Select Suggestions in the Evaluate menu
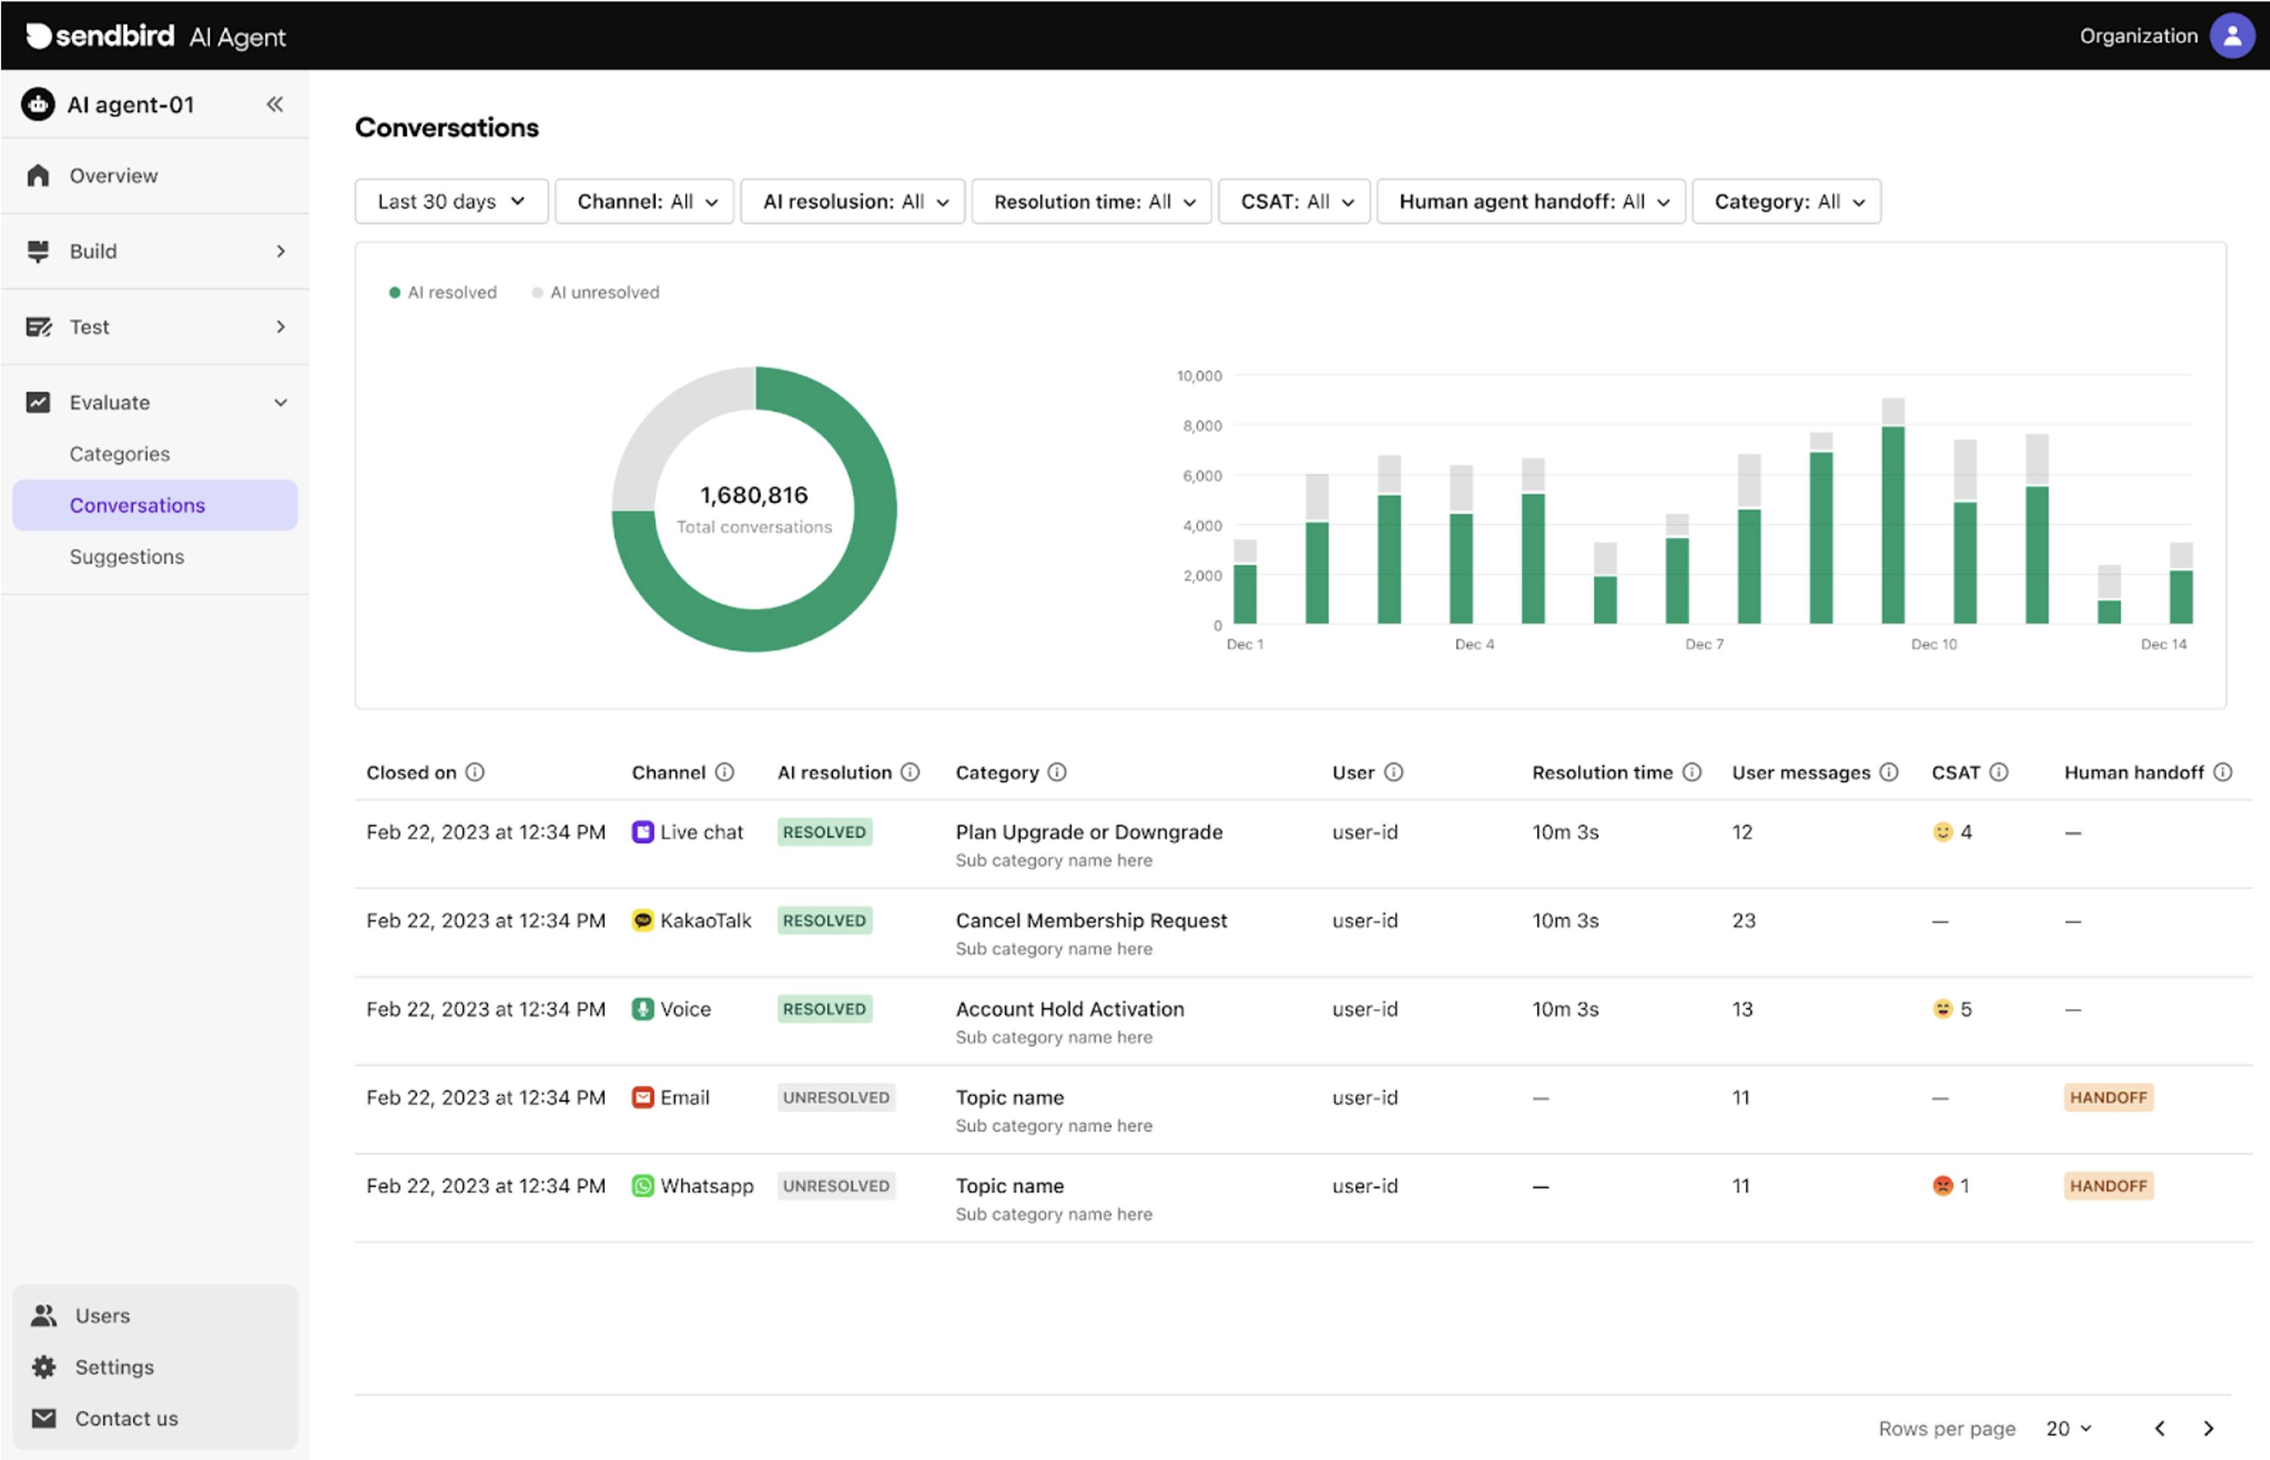2270x1460 pixels. click(127, 557)
